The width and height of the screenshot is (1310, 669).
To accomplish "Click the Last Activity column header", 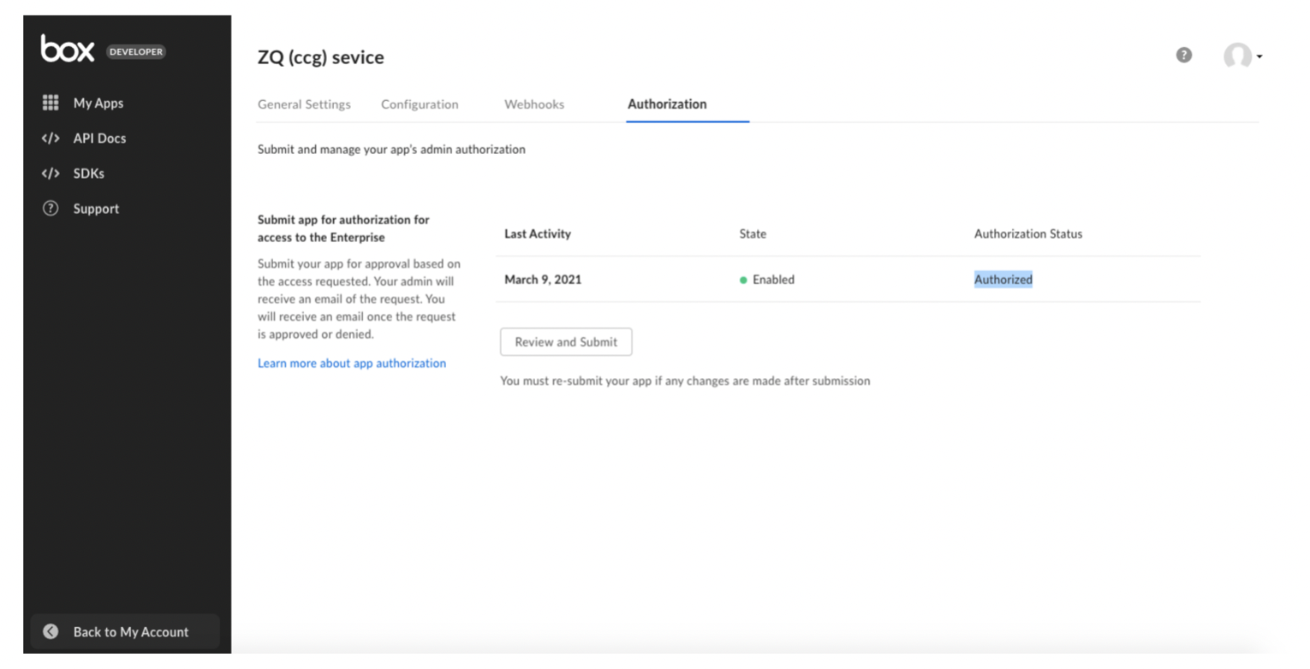I will coord(538,234).
